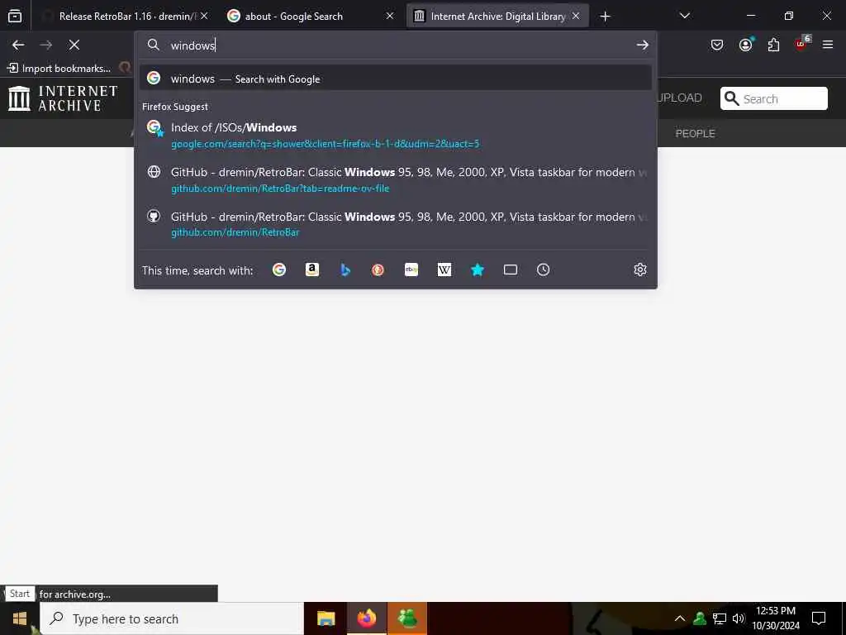Go to typed address using arrow button
The height and width of the screenshot is (635, 846).
coord(642,45)
